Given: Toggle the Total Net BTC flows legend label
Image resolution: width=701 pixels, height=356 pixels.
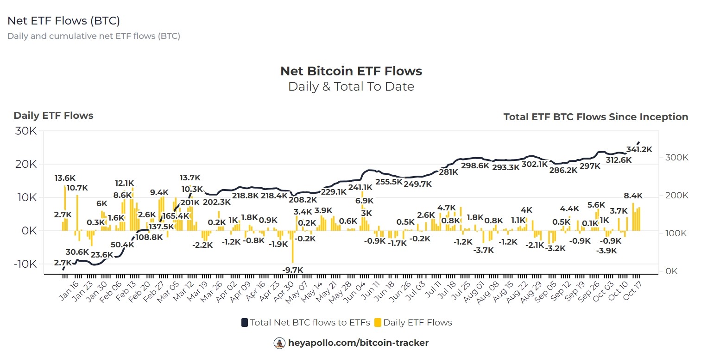Looking at the screenshot, I should coord(310,323).
